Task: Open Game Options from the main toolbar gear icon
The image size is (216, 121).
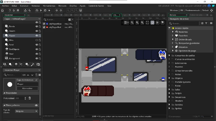Action: pos(57,10)
